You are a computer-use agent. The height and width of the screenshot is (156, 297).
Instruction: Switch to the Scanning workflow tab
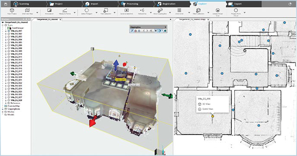pyautogui.click(x=28, y=4)
